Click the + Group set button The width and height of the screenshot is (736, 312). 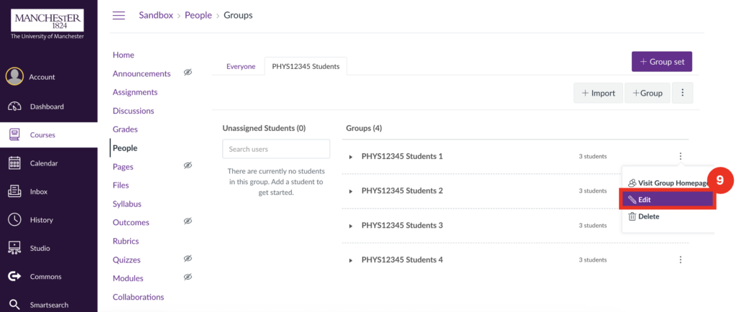click(661, 62)
